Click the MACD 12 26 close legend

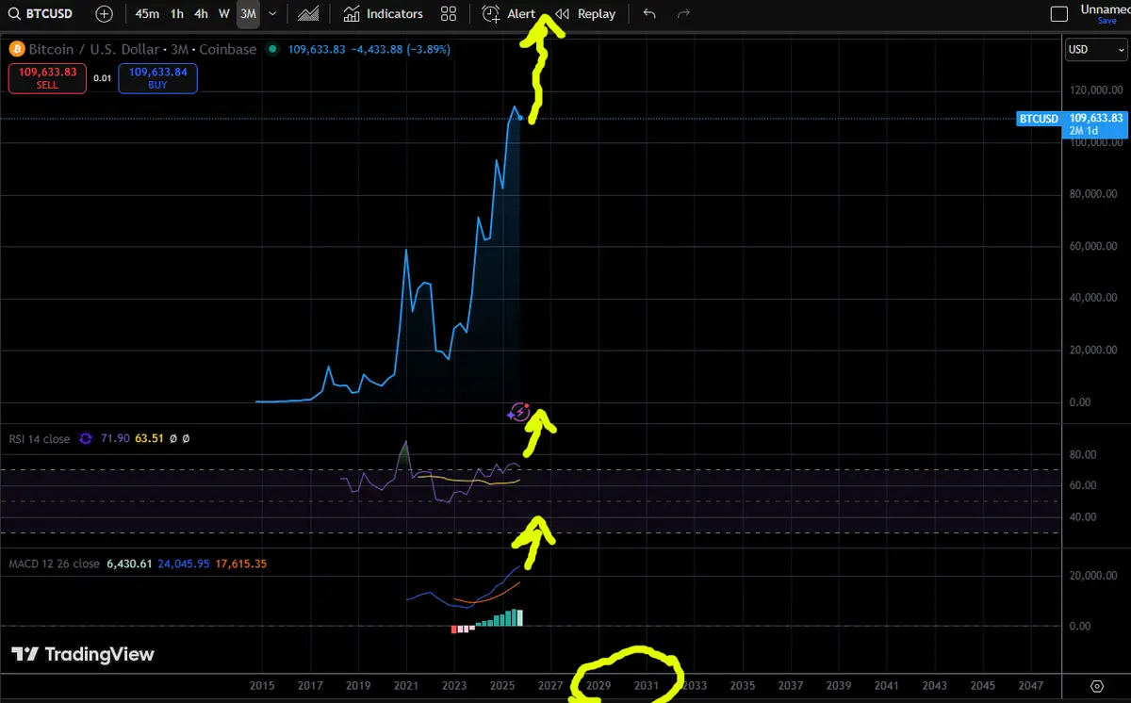pyautogui.click(x=54, y=564)
